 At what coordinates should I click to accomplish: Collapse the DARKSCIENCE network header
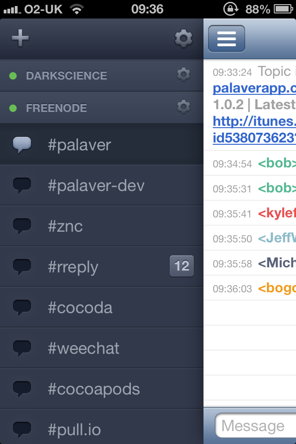pos(102,75)
